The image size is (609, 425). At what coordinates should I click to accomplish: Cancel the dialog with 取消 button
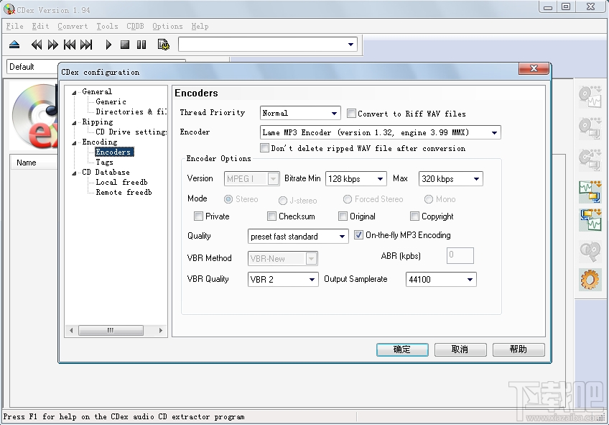(x=460, y=349)
